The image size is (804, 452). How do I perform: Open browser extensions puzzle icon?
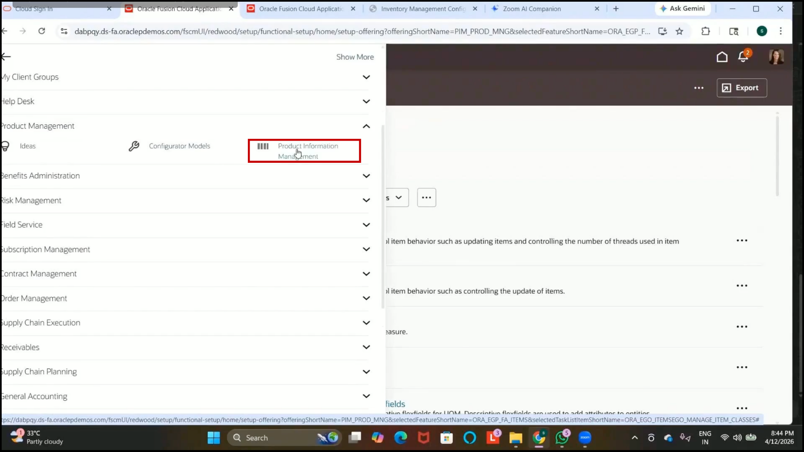pyautogui.click(x=706, y=31)
